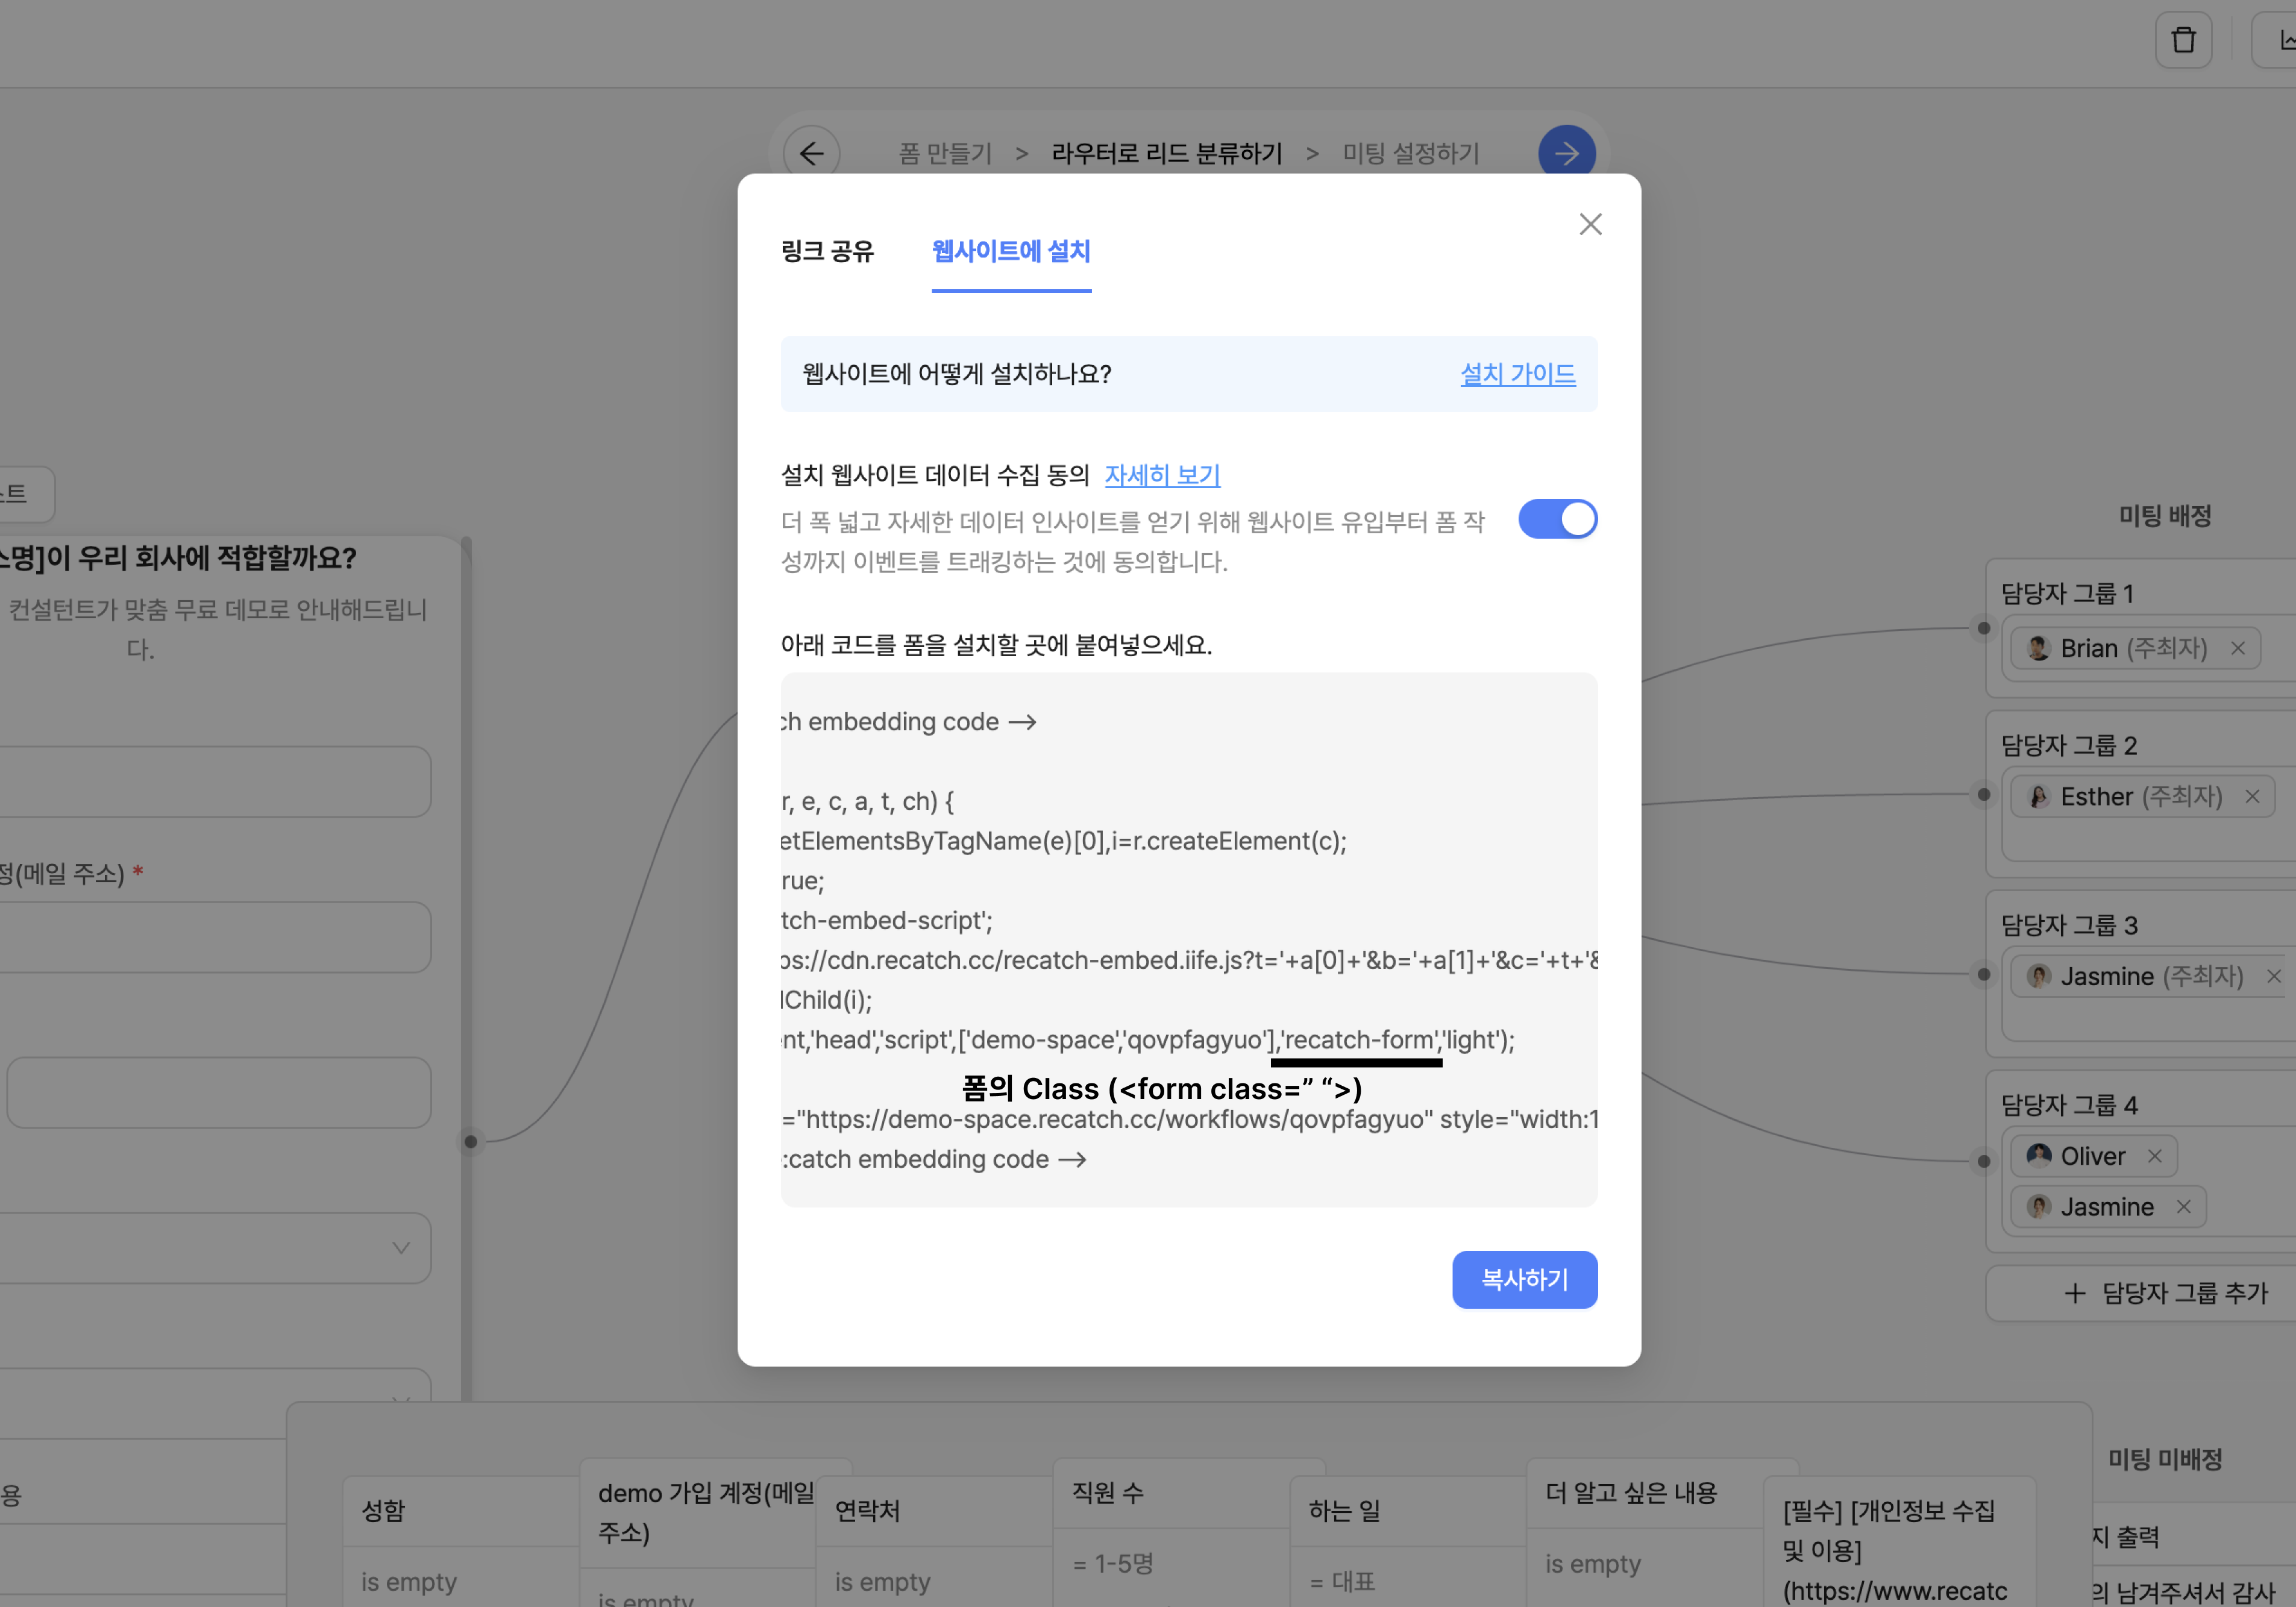Image resolution: width=2296 pixels, height=1607 pixels.
Task: Select the 웹사이트에 설치 tab
Action: (1011, 251)
